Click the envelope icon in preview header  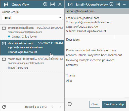(x=70, y=5)
